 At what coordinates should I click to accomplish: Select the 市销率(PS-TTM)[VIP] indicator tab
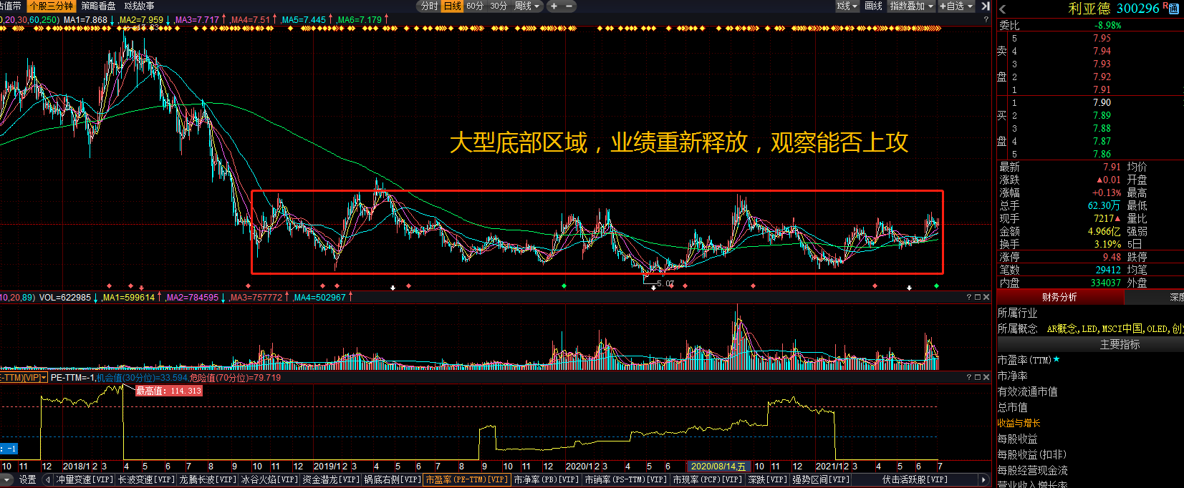626,479
